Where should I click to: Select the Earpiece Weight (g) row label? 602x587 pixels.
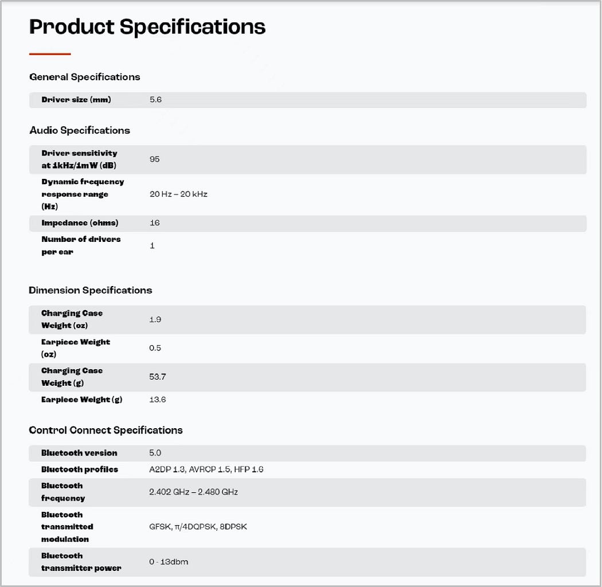pos(81,400)
